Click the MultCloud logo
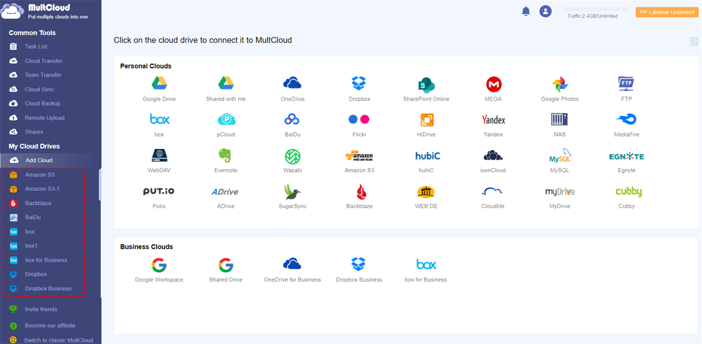This screenshot has height=344, width=702. click(46, 11)
